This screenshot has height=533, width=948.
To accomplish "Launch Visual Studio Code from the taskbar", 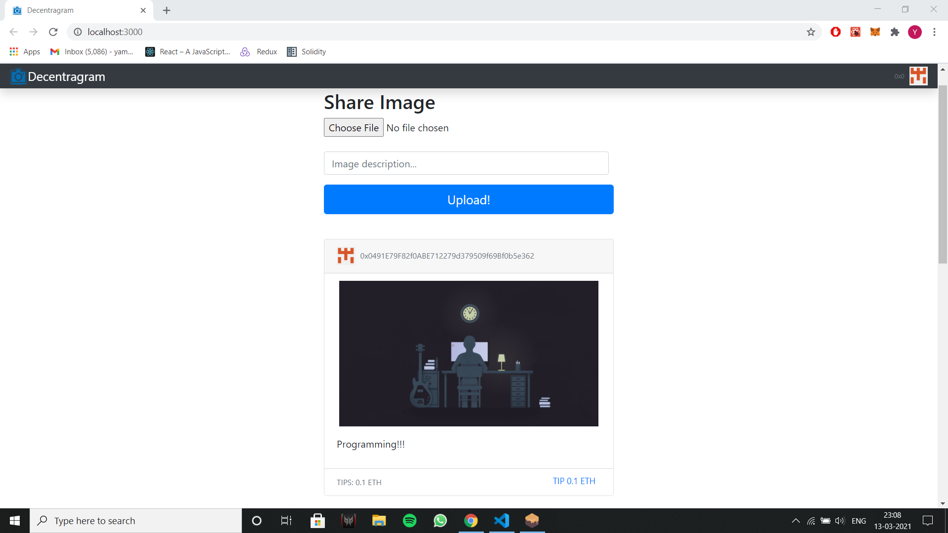I will pos(501,521).
